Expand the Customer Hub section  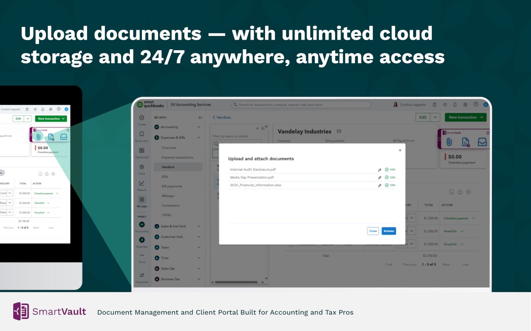pyautogui.click(x=199, y=237)
